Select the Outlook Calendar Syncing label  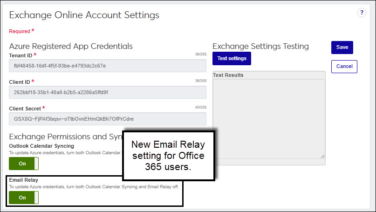[x=41, y=146]
